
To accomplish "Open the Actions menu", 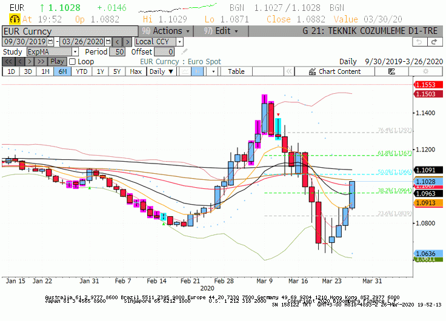I will [x=165, y=31].
